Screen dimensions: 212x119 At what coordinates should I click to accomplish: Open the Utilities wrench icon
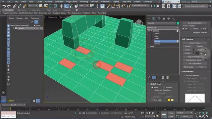point(174,19)
